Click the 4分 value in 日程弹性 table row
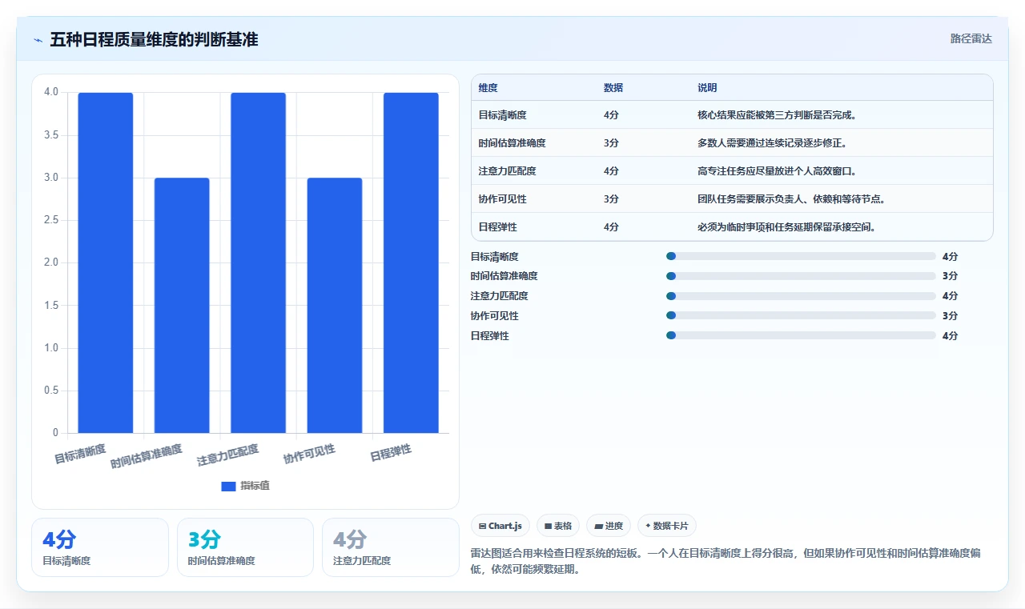This screenshot has width=1025, height=609. tap(611, 227)
